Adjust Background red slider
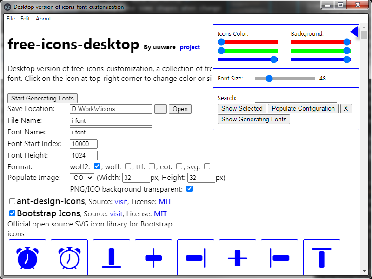The height and width of the screenshot is (279, 372). click(320, 42)
